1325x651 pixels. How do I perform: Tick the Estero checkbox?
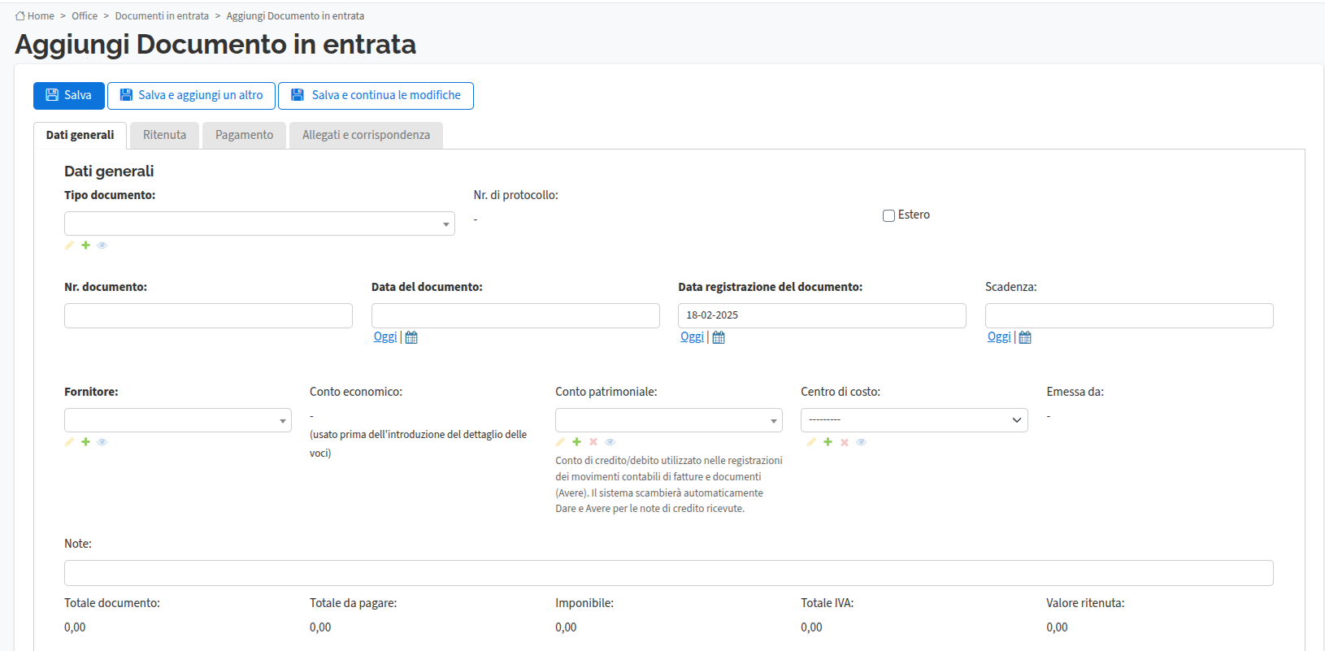tap(888, 215)
